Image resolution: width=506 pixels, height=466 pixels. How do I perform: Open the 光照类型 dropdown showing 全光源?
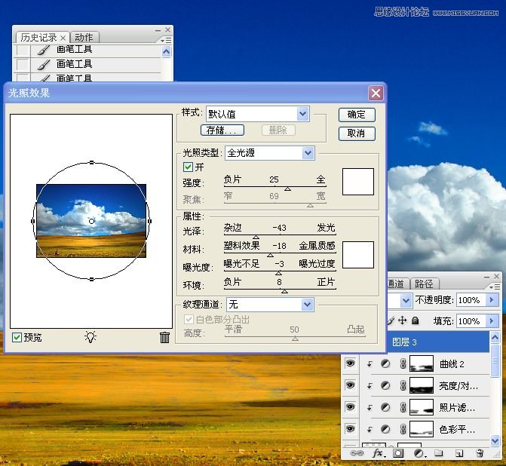point(270,153)
